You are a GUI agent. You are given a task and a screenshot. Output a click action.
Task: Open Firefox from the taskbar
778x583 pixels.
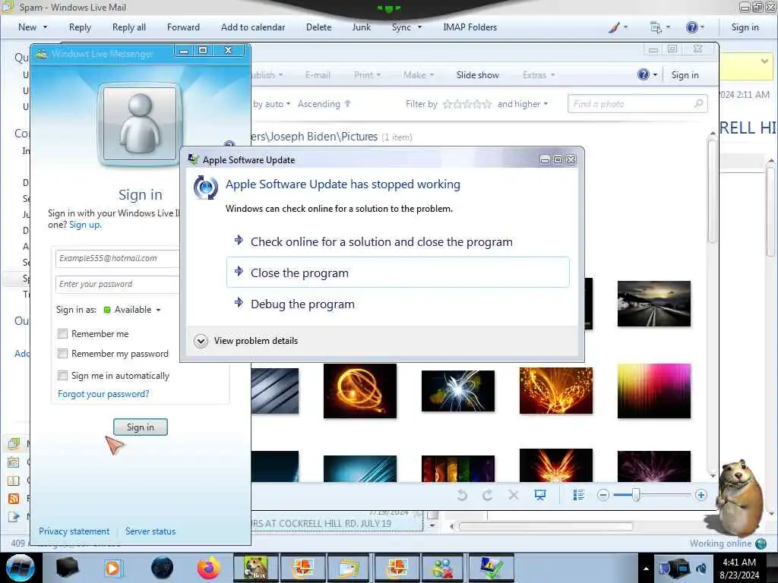click(x=208, y=568)
